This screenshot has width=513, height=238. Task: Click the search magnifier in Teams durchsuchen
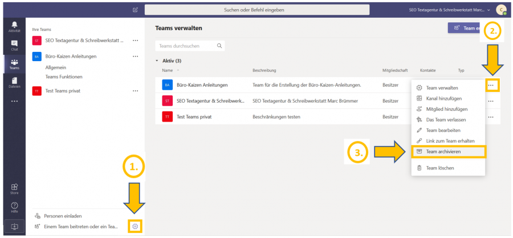click(219, 46)
